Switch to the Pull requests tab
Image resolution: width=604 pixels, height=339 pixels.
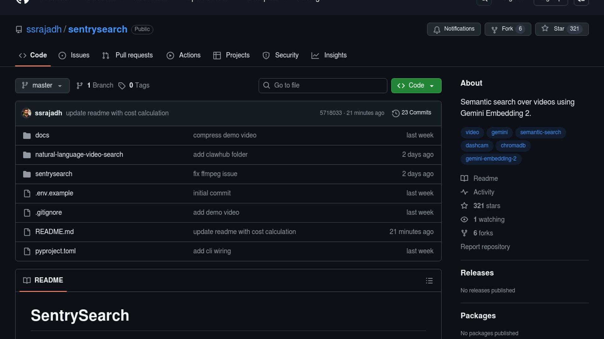pyautogui.click(x=127, y=55)
